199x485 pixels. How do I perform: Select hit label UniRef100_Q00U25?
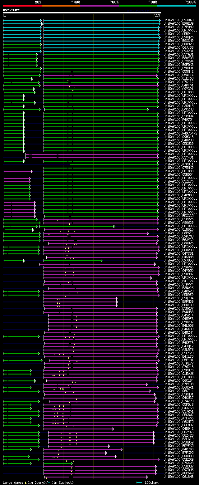(x=178, y=243)
